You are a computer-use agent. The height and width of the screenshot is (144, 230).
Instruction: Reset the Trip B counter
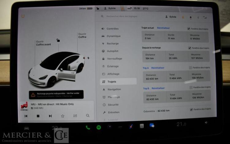158,88
